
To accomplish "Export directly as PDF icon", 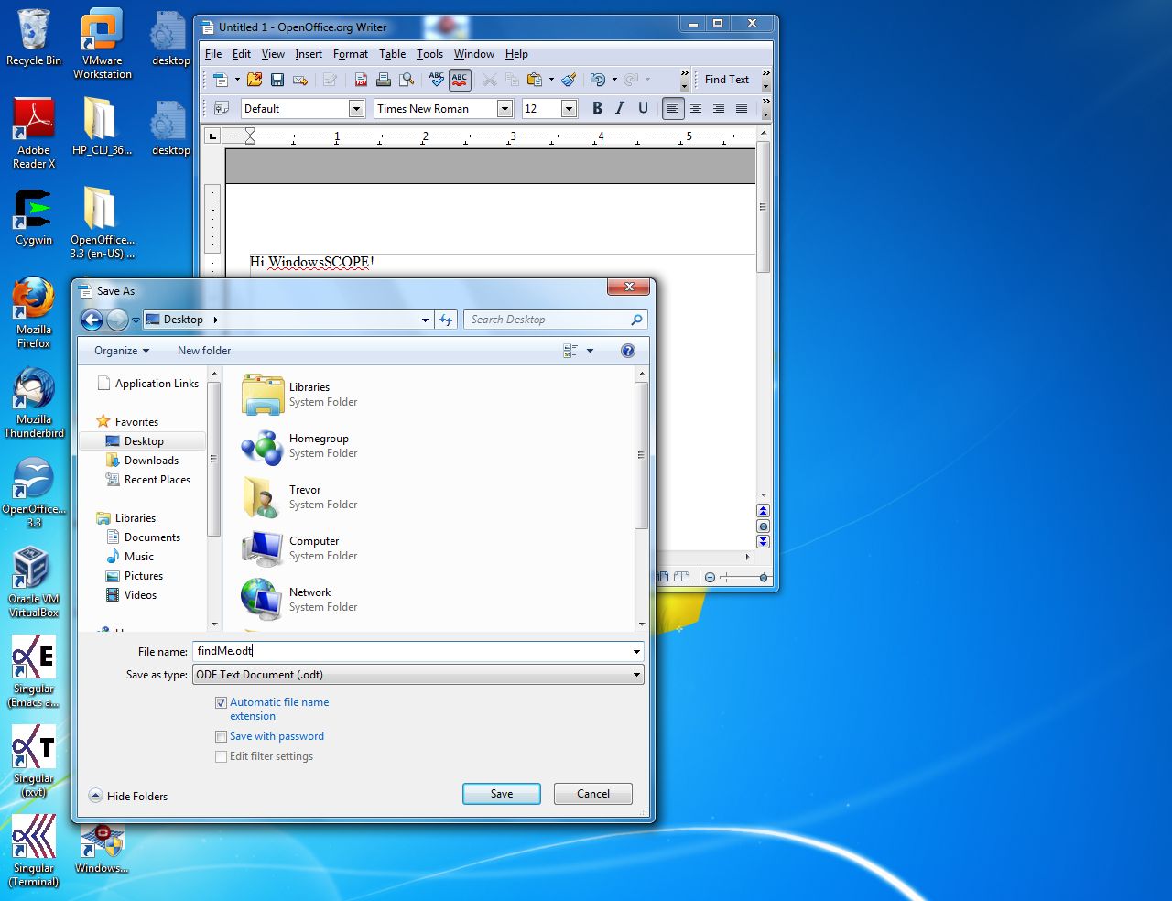I will pos(361,80).
